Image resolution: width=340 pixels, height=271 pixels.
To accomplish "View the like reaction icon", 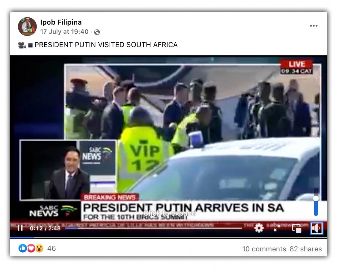I will (x=22, y=248).
